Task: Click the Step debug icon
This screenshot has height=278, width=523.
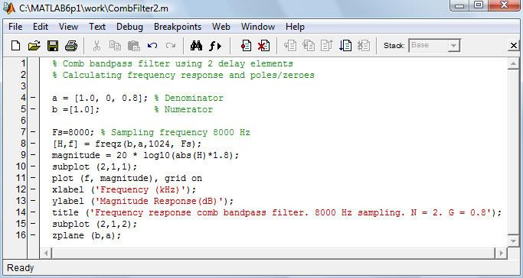Action: tap(290, 46)
